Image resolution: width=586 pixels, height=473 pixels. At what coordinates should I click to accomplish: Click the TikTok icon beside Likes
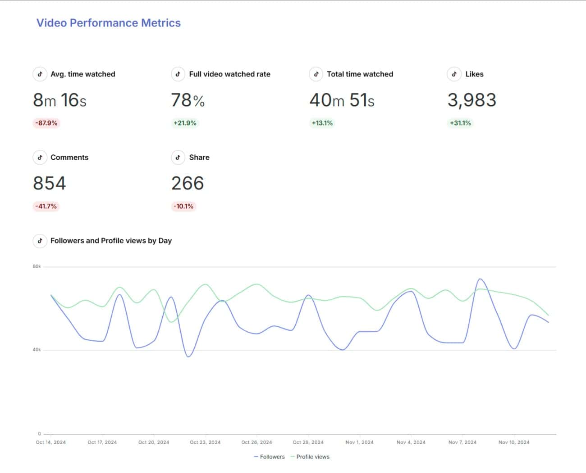pos(454,74)
